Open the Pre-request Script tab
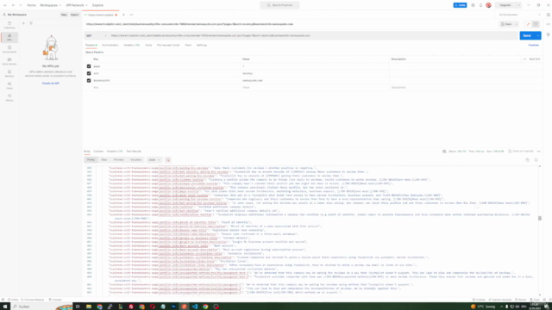The width and height of the screenshot is (552, 310). [x=168, y=45]
